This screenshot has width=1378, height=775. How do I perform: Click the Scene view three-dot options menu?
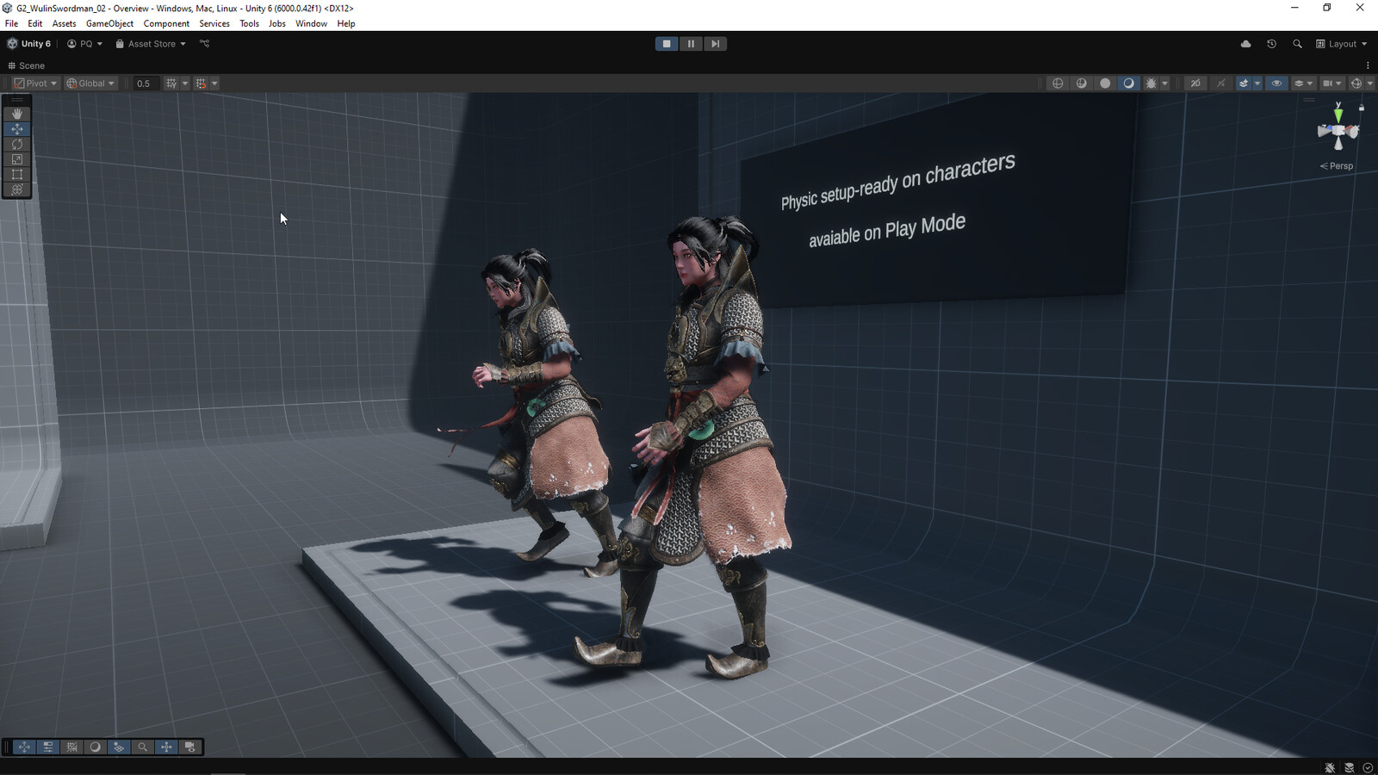(x=1368, y=65)
